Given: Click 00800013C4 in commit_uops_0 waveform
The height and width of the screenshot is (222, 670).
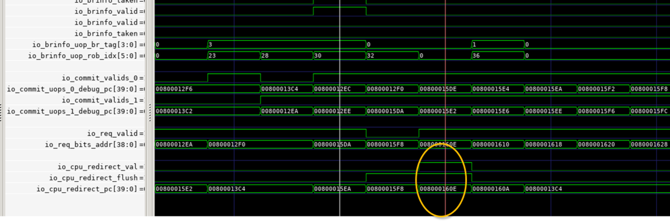Looking at the screenshot, I should (x=280, y=89).
